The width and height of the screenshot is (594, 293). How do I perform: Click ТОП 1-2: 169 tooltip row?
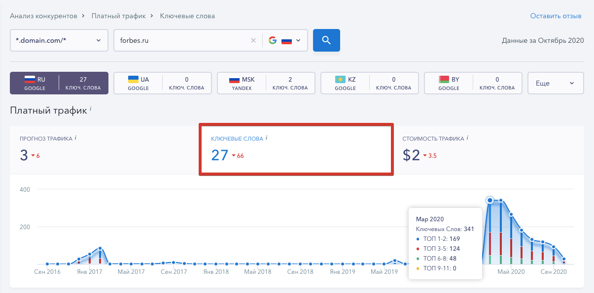(438, 239)
